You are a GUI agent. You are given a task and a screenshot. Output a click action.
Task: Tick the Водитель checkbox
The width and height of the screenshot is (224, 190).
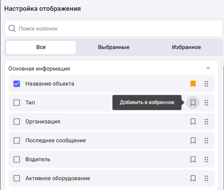coord(17,159)
